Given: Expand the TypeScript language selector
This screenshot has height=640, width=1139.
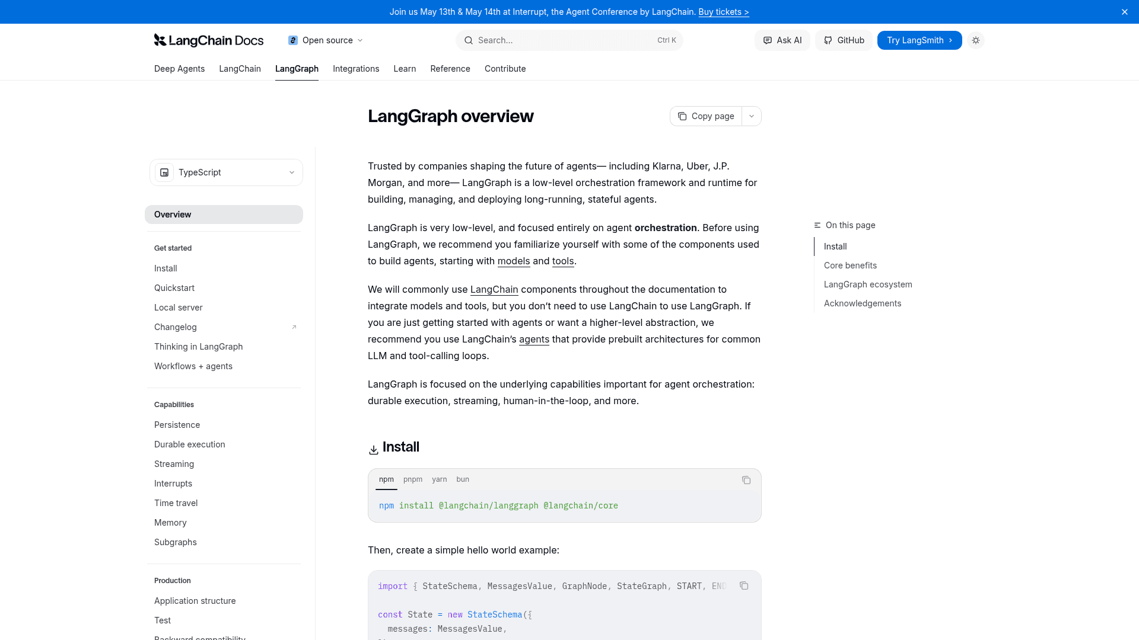Looking at the screenshot, I should point(226,172).
